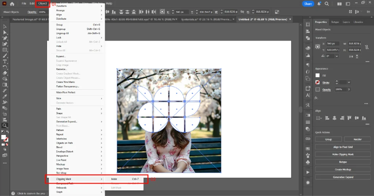
Task: Select the Paintbrush tool
Action: (x=5, y=56)
